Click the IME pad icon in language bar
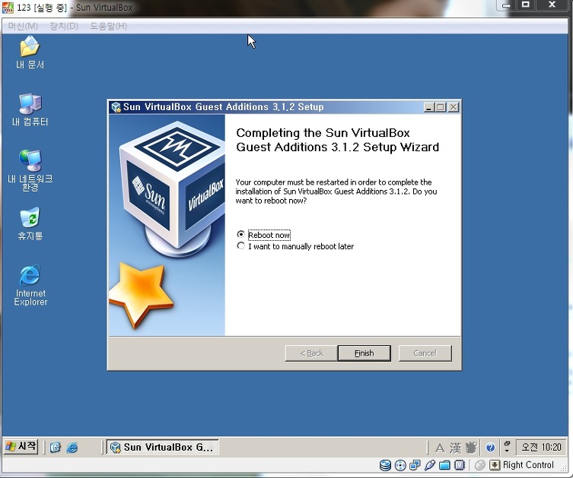Image resolution: width=573 pixels, height=478 pixels. click(471, 448)
